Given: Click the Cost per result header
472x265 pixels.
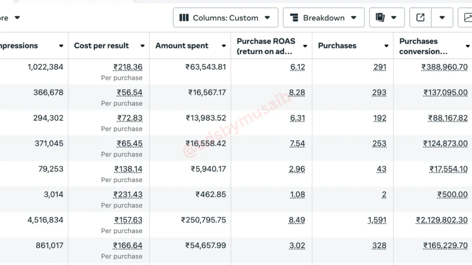Looking at the screenshot, I should pyautogui.click(x=101, y=46).
